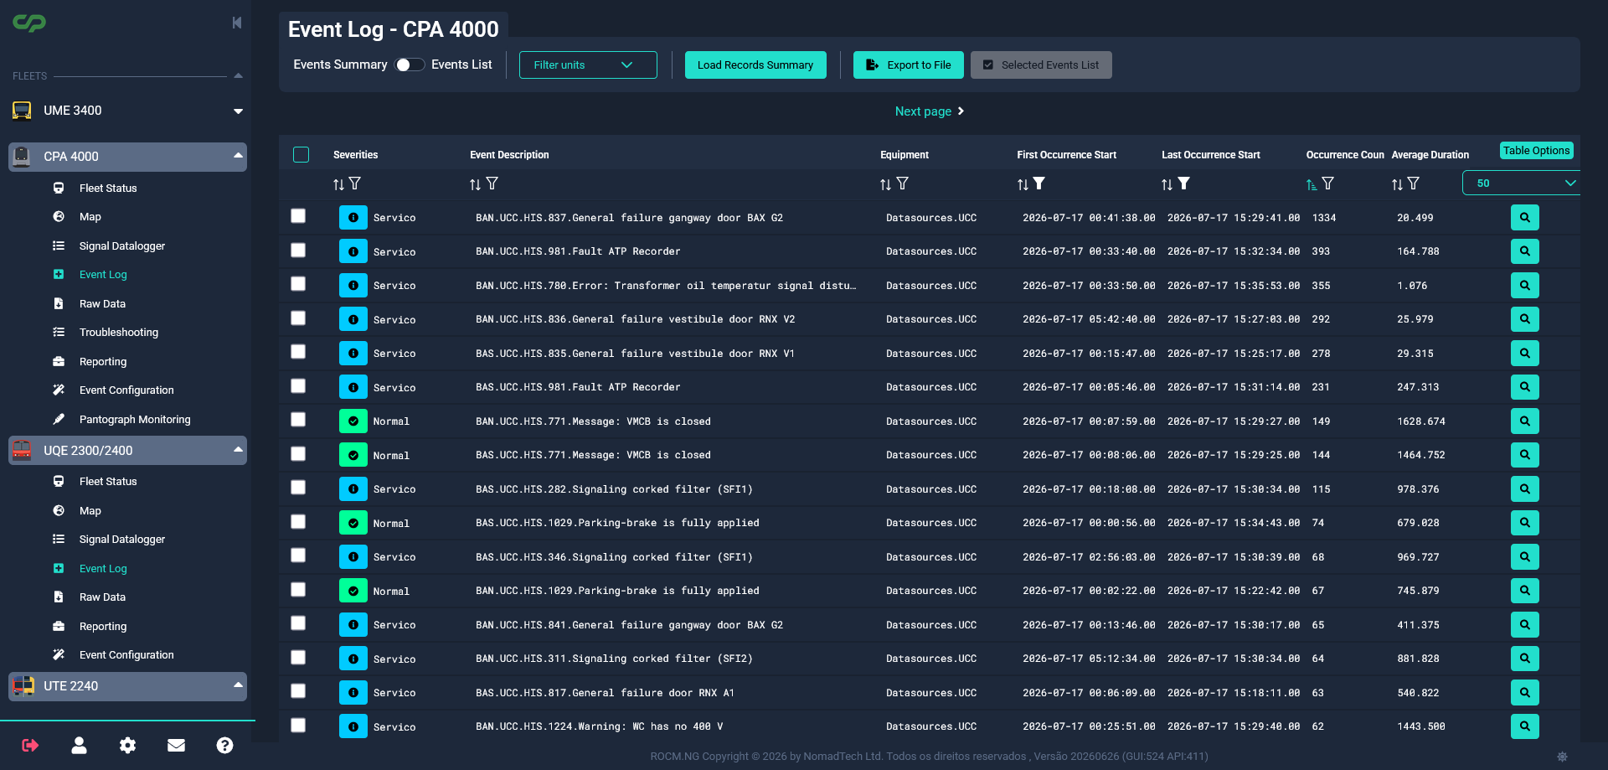Open Troubleshooting under CPA 4000
The height and width of the screenshot is (770, 1608).
point(119,333)
